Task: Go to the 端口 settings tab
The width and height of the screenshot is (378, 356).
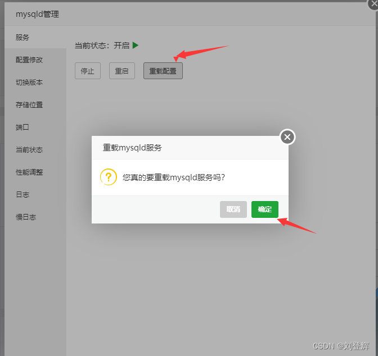Action: tap(35, 127)
